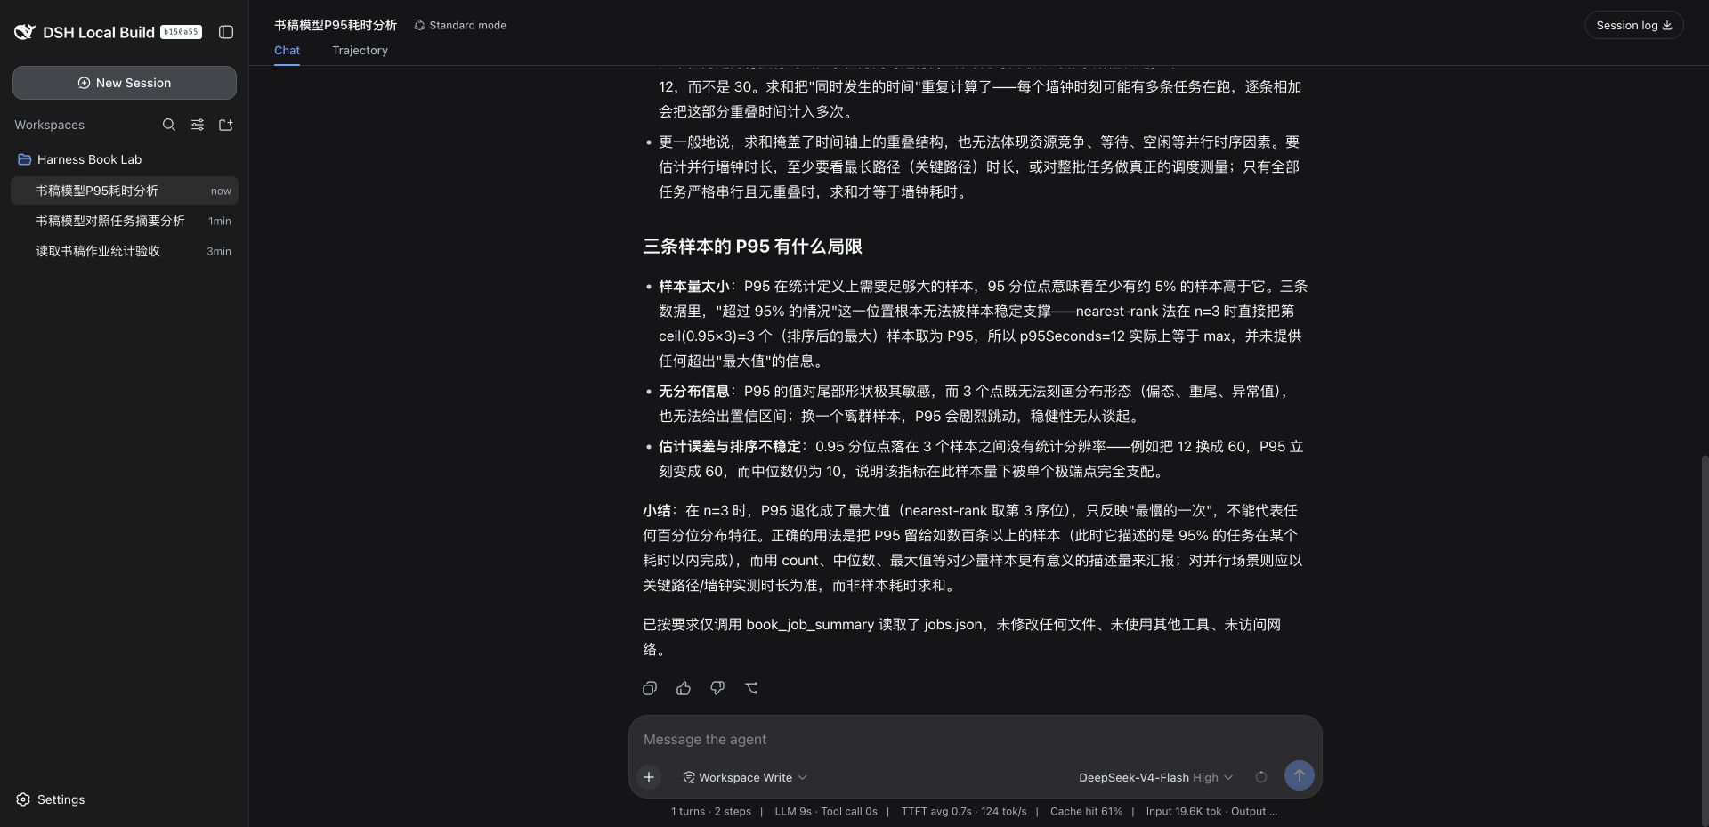
Task: Click the branch/retry icon below response
Action: click(751, 688)
